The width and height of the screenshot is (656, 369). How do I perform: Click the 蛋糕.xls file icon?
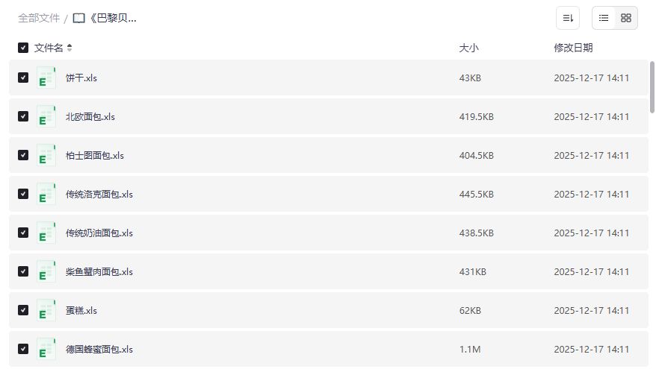[46, 310]
